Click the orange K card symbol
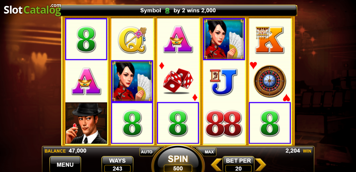The width and height of the screenshot is (356, 172). [x=270, y=38]
